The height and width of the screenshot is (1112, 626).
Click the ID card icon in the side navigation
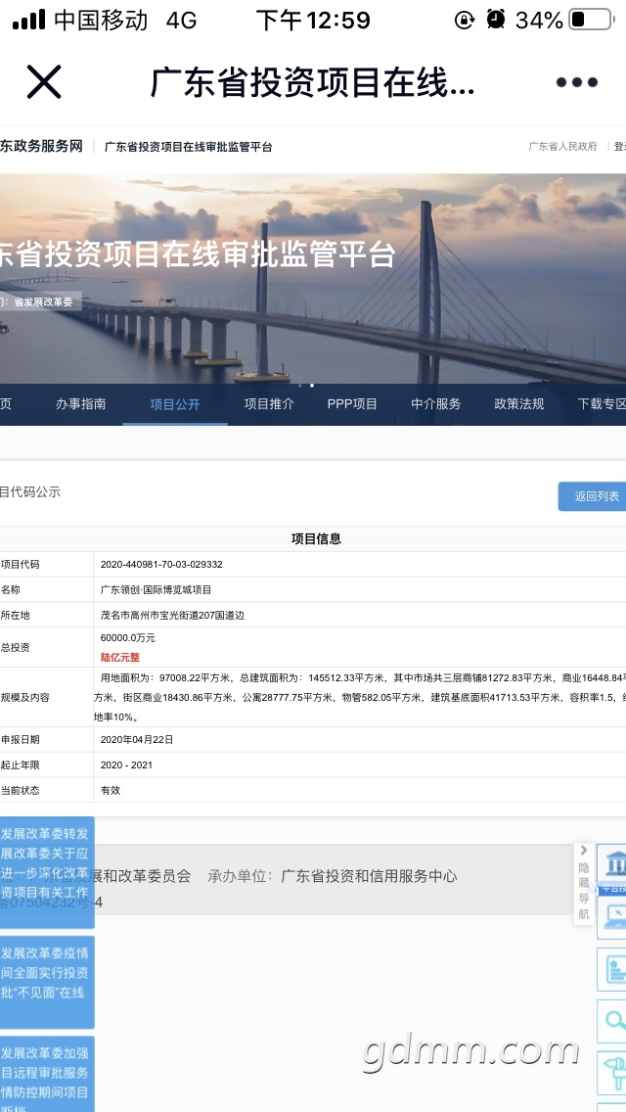click(x=613, y=969)
